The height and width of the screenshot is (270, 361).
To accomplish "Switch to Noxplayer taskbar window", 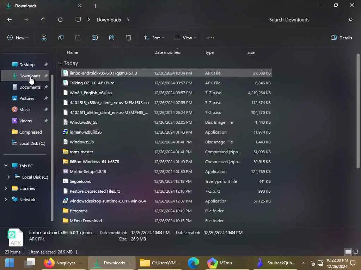I will [x=64, y=263].
